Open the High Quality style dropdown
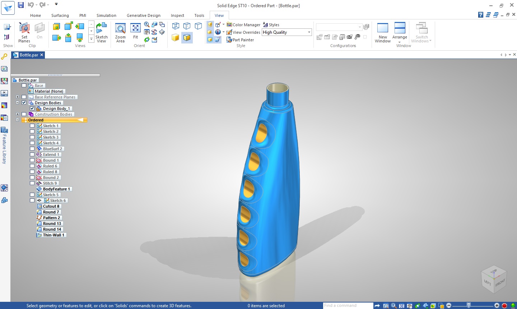The image size is (517, 309). point(309,32)
